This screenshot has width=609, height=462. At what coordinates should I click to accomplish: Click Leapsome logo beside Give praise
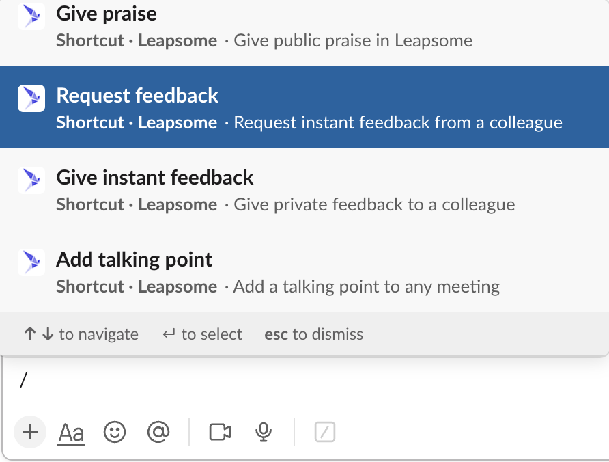[x=31, y=16]
